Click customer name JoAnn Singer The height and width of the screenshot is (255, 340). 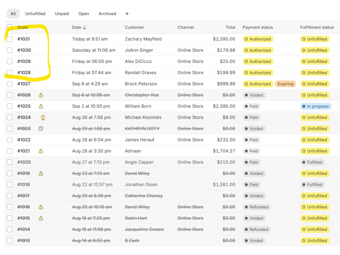pos(139,50)
